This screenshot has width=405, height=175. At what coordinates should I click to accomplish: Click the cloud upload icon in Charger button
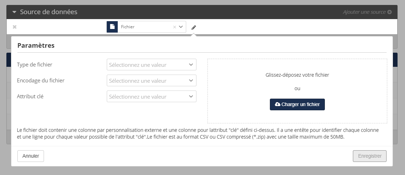pyautogui.click(x=278, y=105)
